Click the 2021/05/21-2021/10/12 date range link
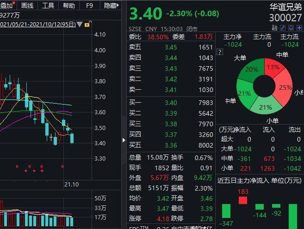This screenshot has width=304, height=229. pos(38,25)
